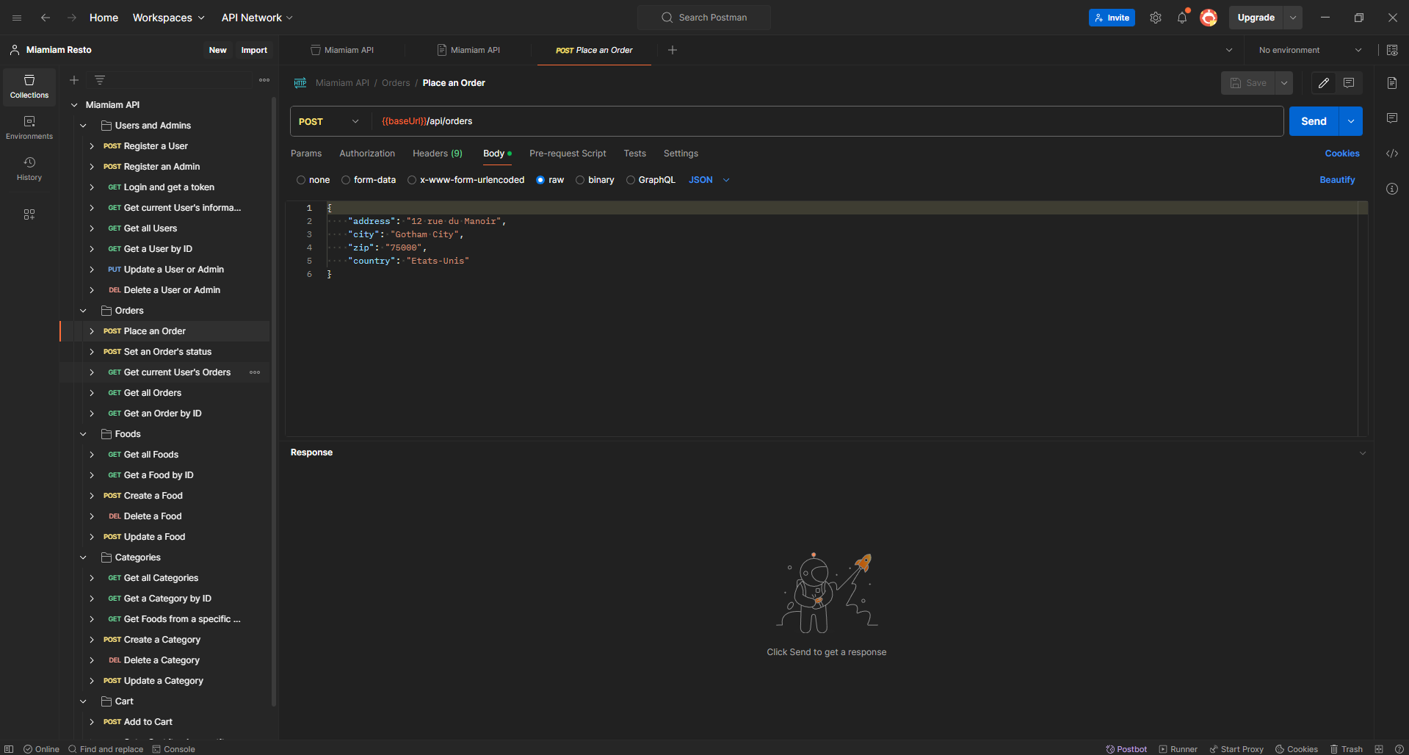Open History in the sidebar
Image resolution: width=1409 pixels, height=755 pixels.
point(29,169)
